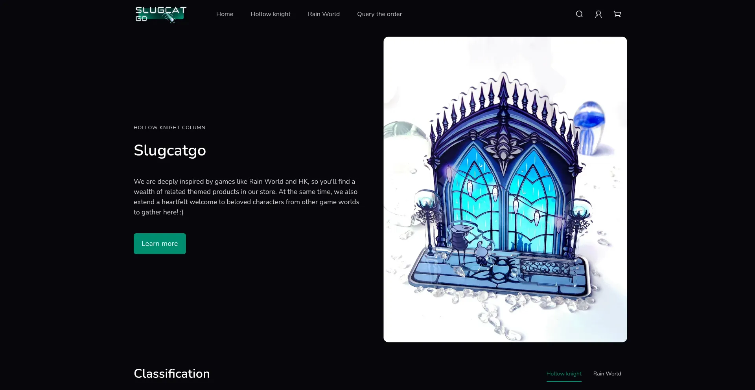Click the store description paragraph
755x390 pixels.
tap(246, 197)
